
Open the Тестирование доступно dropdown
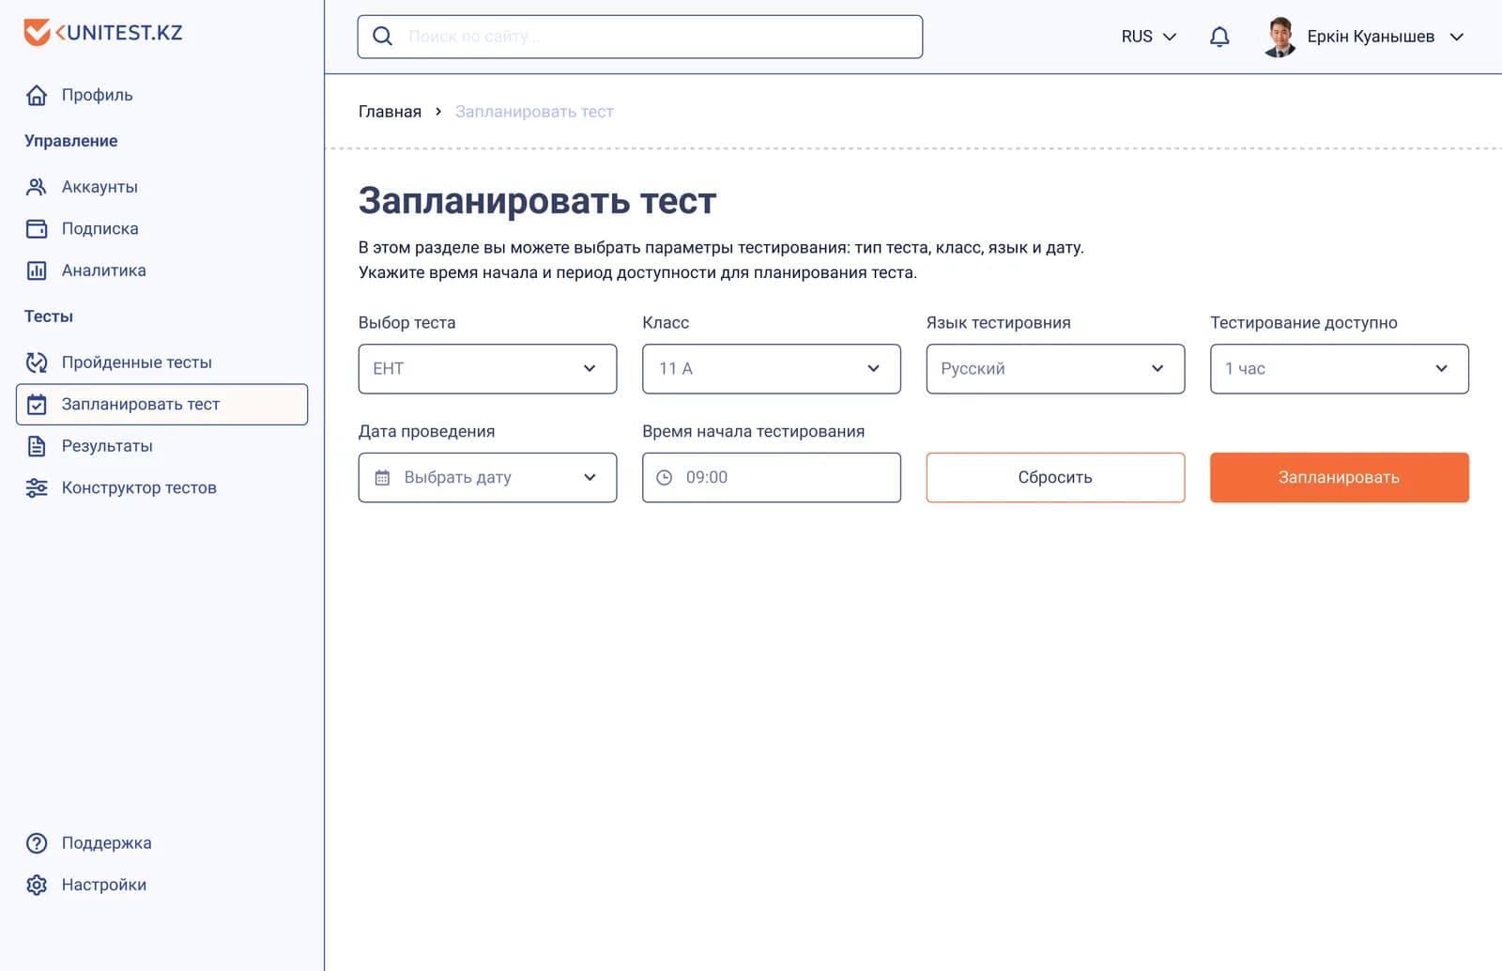(1339, 368)
